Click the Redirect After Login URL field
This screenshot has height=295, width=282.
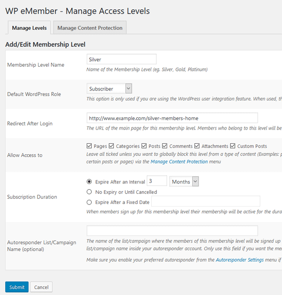(x=172, y=118)
